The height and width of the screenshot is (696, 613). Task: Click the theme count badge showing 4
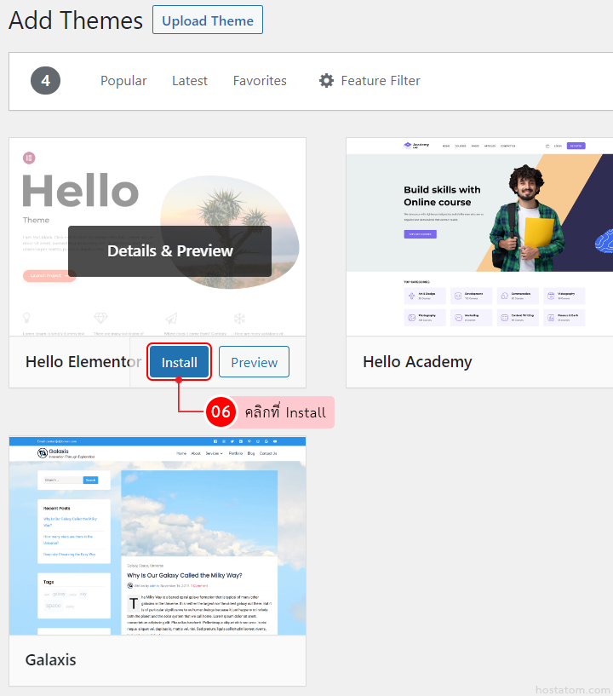[45, 81]
